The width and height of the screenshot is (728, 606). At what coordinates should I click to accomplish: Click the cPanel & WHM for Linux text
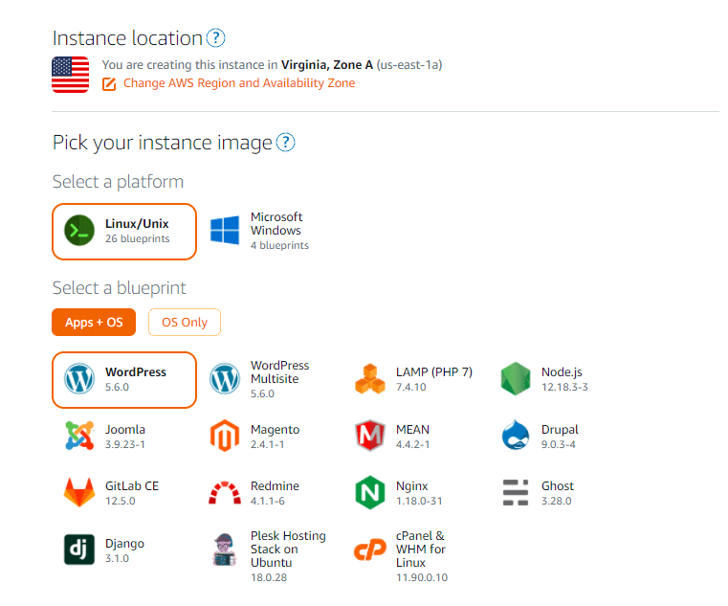point(421,550)
